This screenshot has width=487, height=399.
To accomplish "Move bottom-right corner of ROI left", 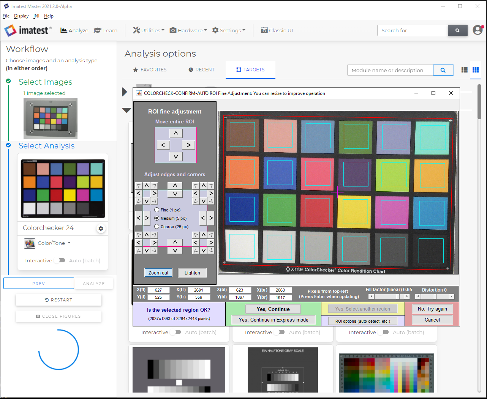I will [x=196, y=242].
